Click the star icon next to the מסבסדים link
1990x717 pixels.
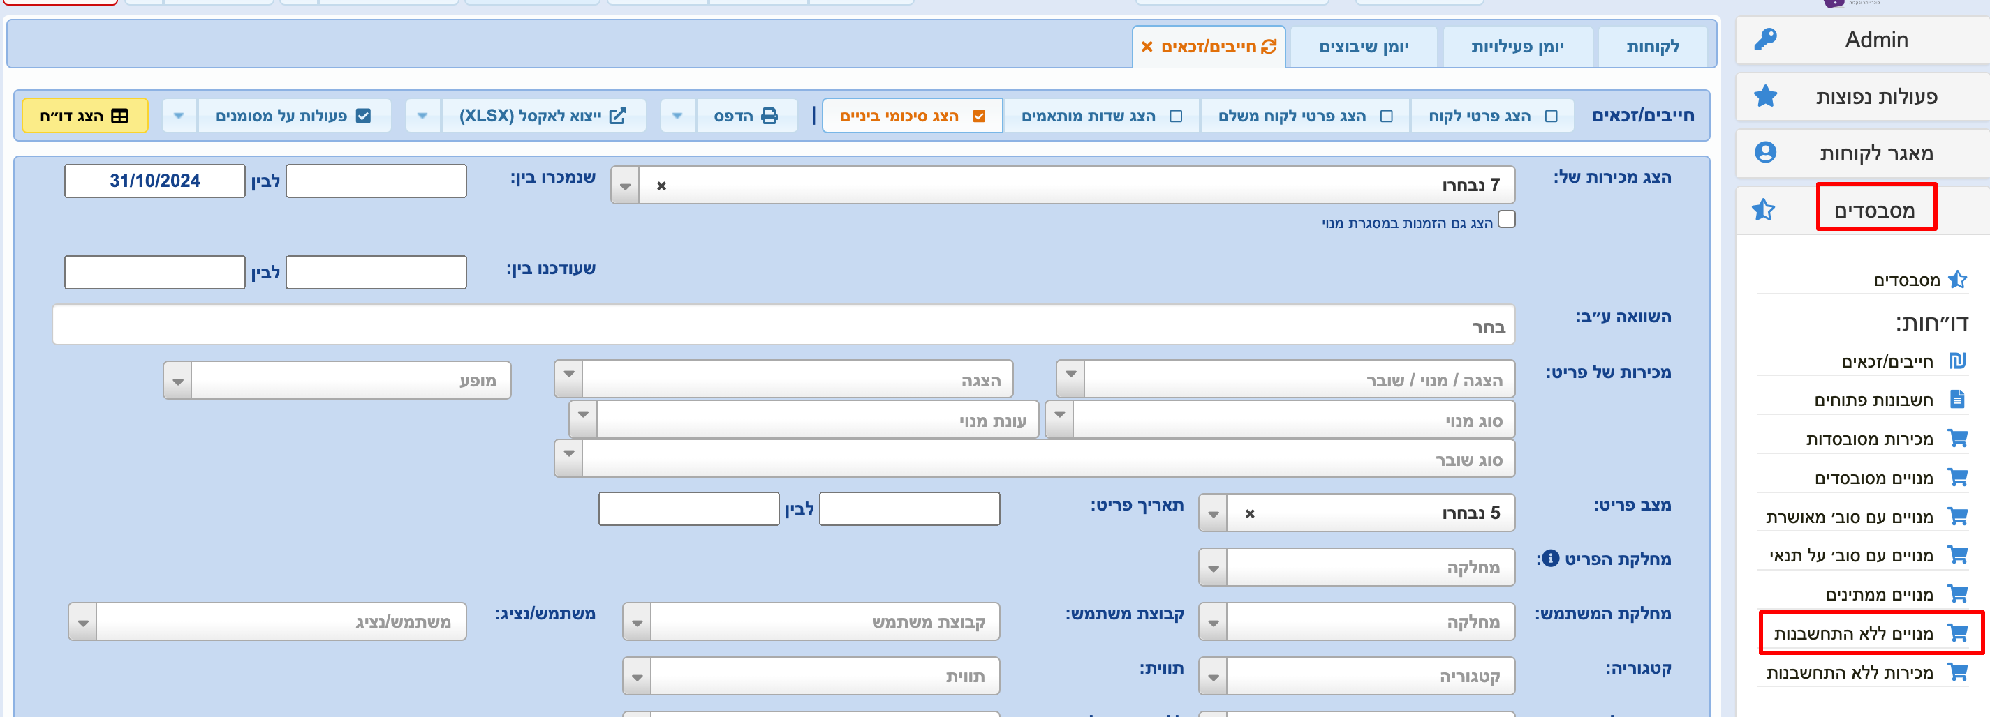[1958, 280]
